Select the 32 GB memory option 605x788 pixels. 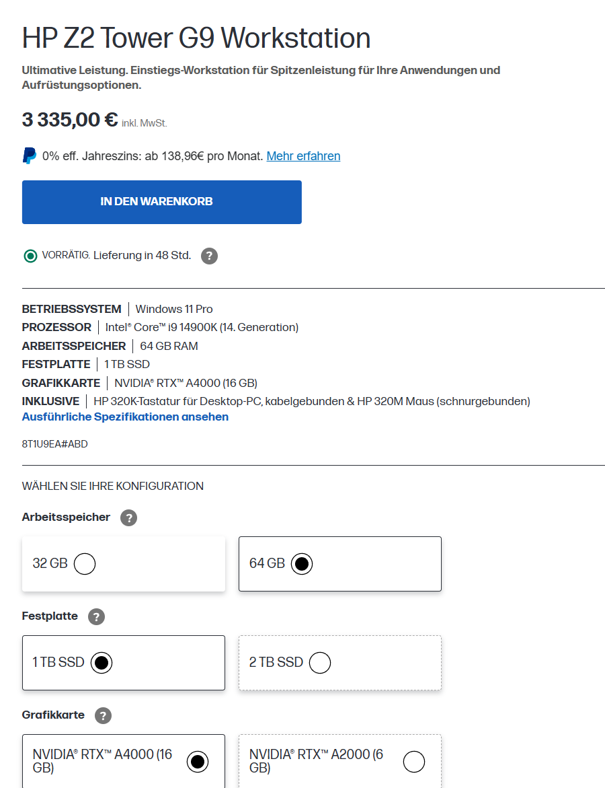click(85, 563)
